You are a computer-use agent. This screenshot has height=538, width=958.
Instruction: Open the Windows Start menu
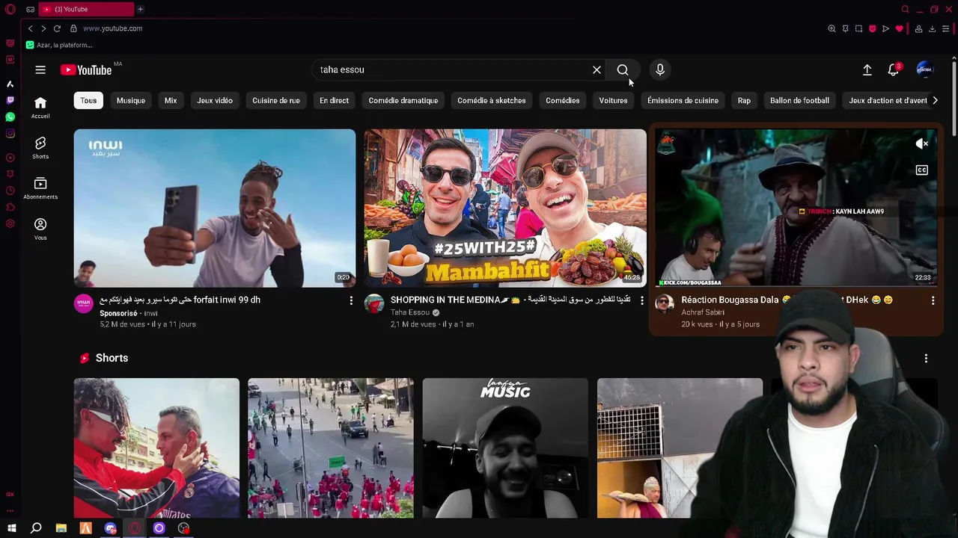pos(11,528)
